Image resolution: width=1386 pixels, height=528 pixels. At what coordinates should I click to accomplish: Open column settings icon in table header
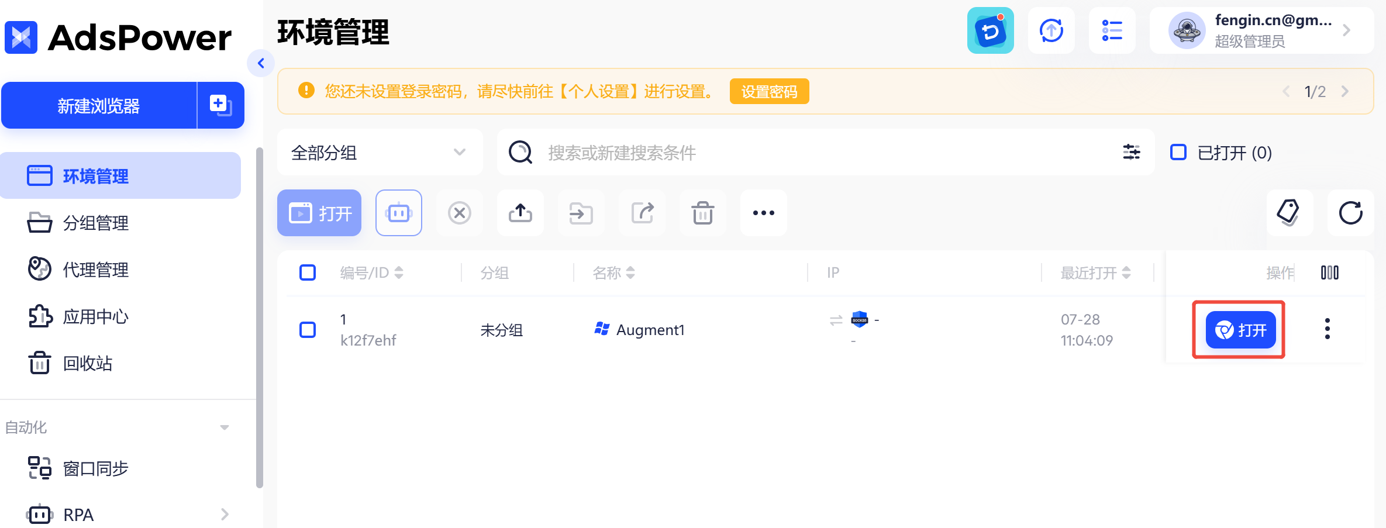point(1329,272)
